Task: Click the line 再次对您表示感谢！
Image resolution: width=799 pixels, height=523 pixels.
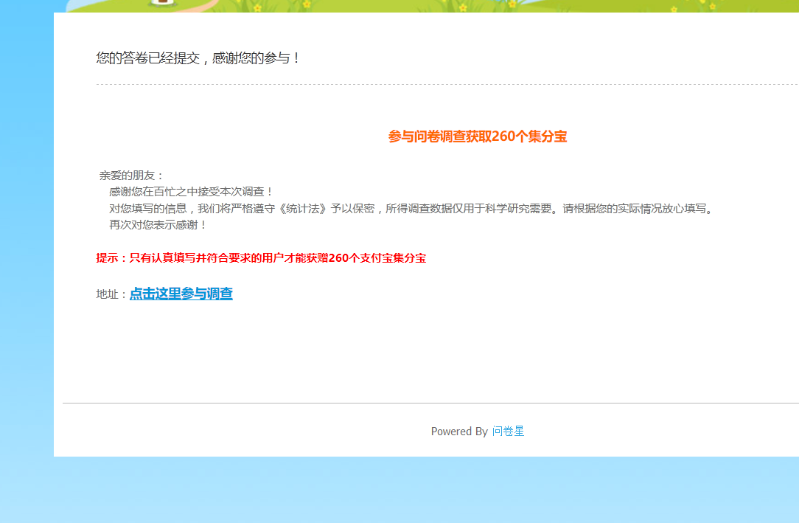Action: tap(158, 225)
